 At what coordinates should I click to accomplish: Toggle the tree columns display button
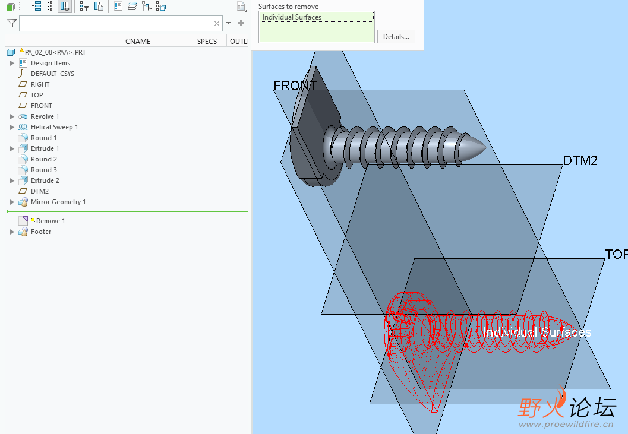click(x=65, y=6)
